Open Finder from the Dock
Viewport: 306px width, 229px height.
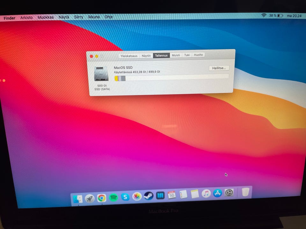pyautogui.click(x=78, y=199)
